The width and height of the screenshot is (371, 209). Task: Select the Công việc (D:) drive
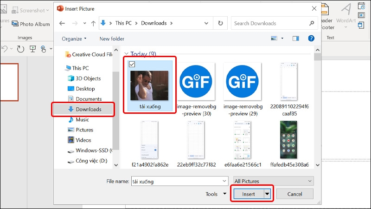coord(87,161)
